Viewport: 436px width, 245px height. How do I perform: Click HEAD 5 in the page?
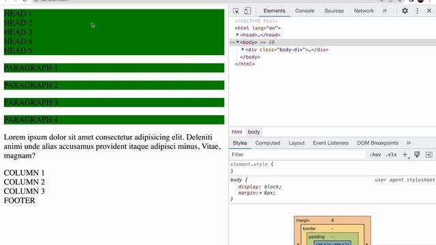(x=18, y=50)
